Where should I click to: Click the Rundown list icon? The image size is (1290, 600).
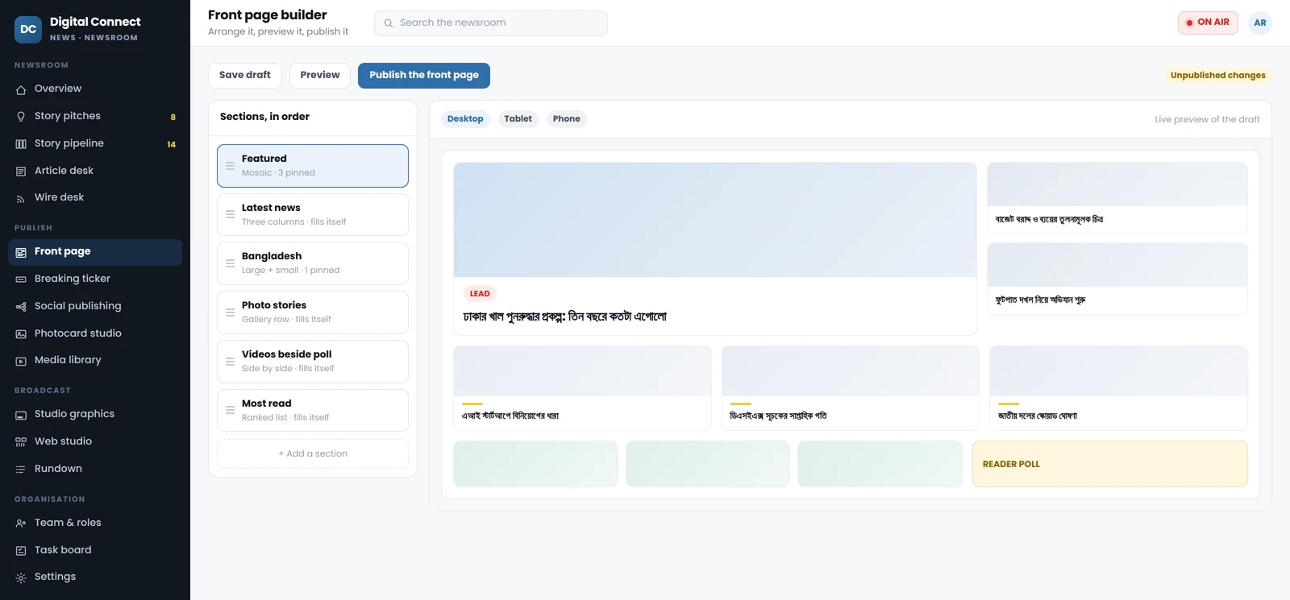21,470
